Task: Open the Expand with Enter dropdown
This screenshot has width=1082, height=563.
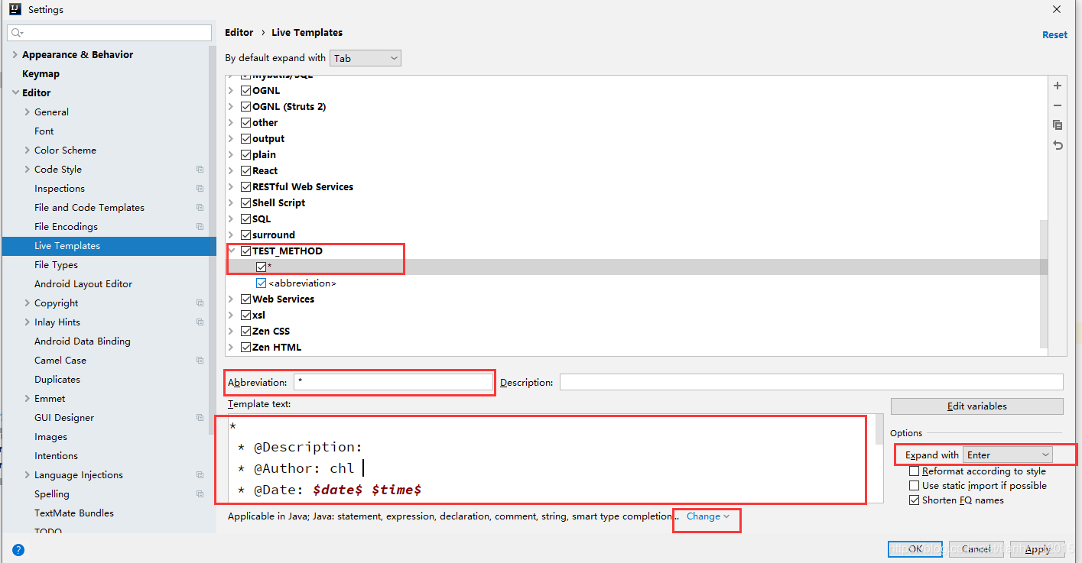Action: (x=1008, y=455)
